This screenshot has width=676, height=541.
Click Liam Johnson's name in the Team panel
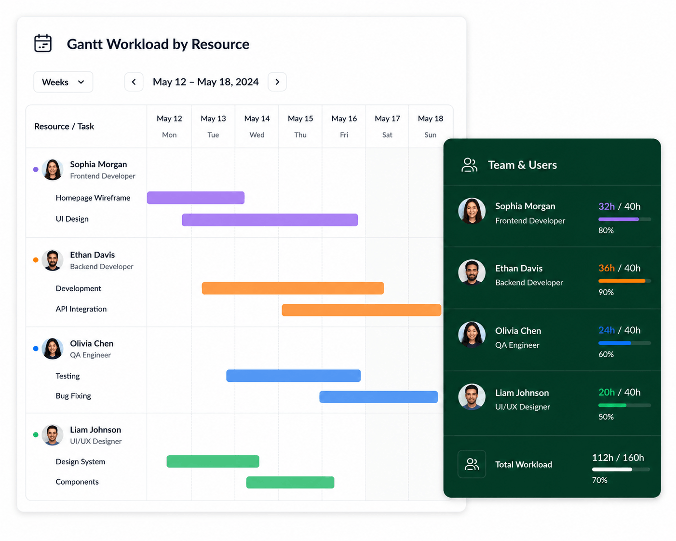pyautogui.click(x=522, y=393)
